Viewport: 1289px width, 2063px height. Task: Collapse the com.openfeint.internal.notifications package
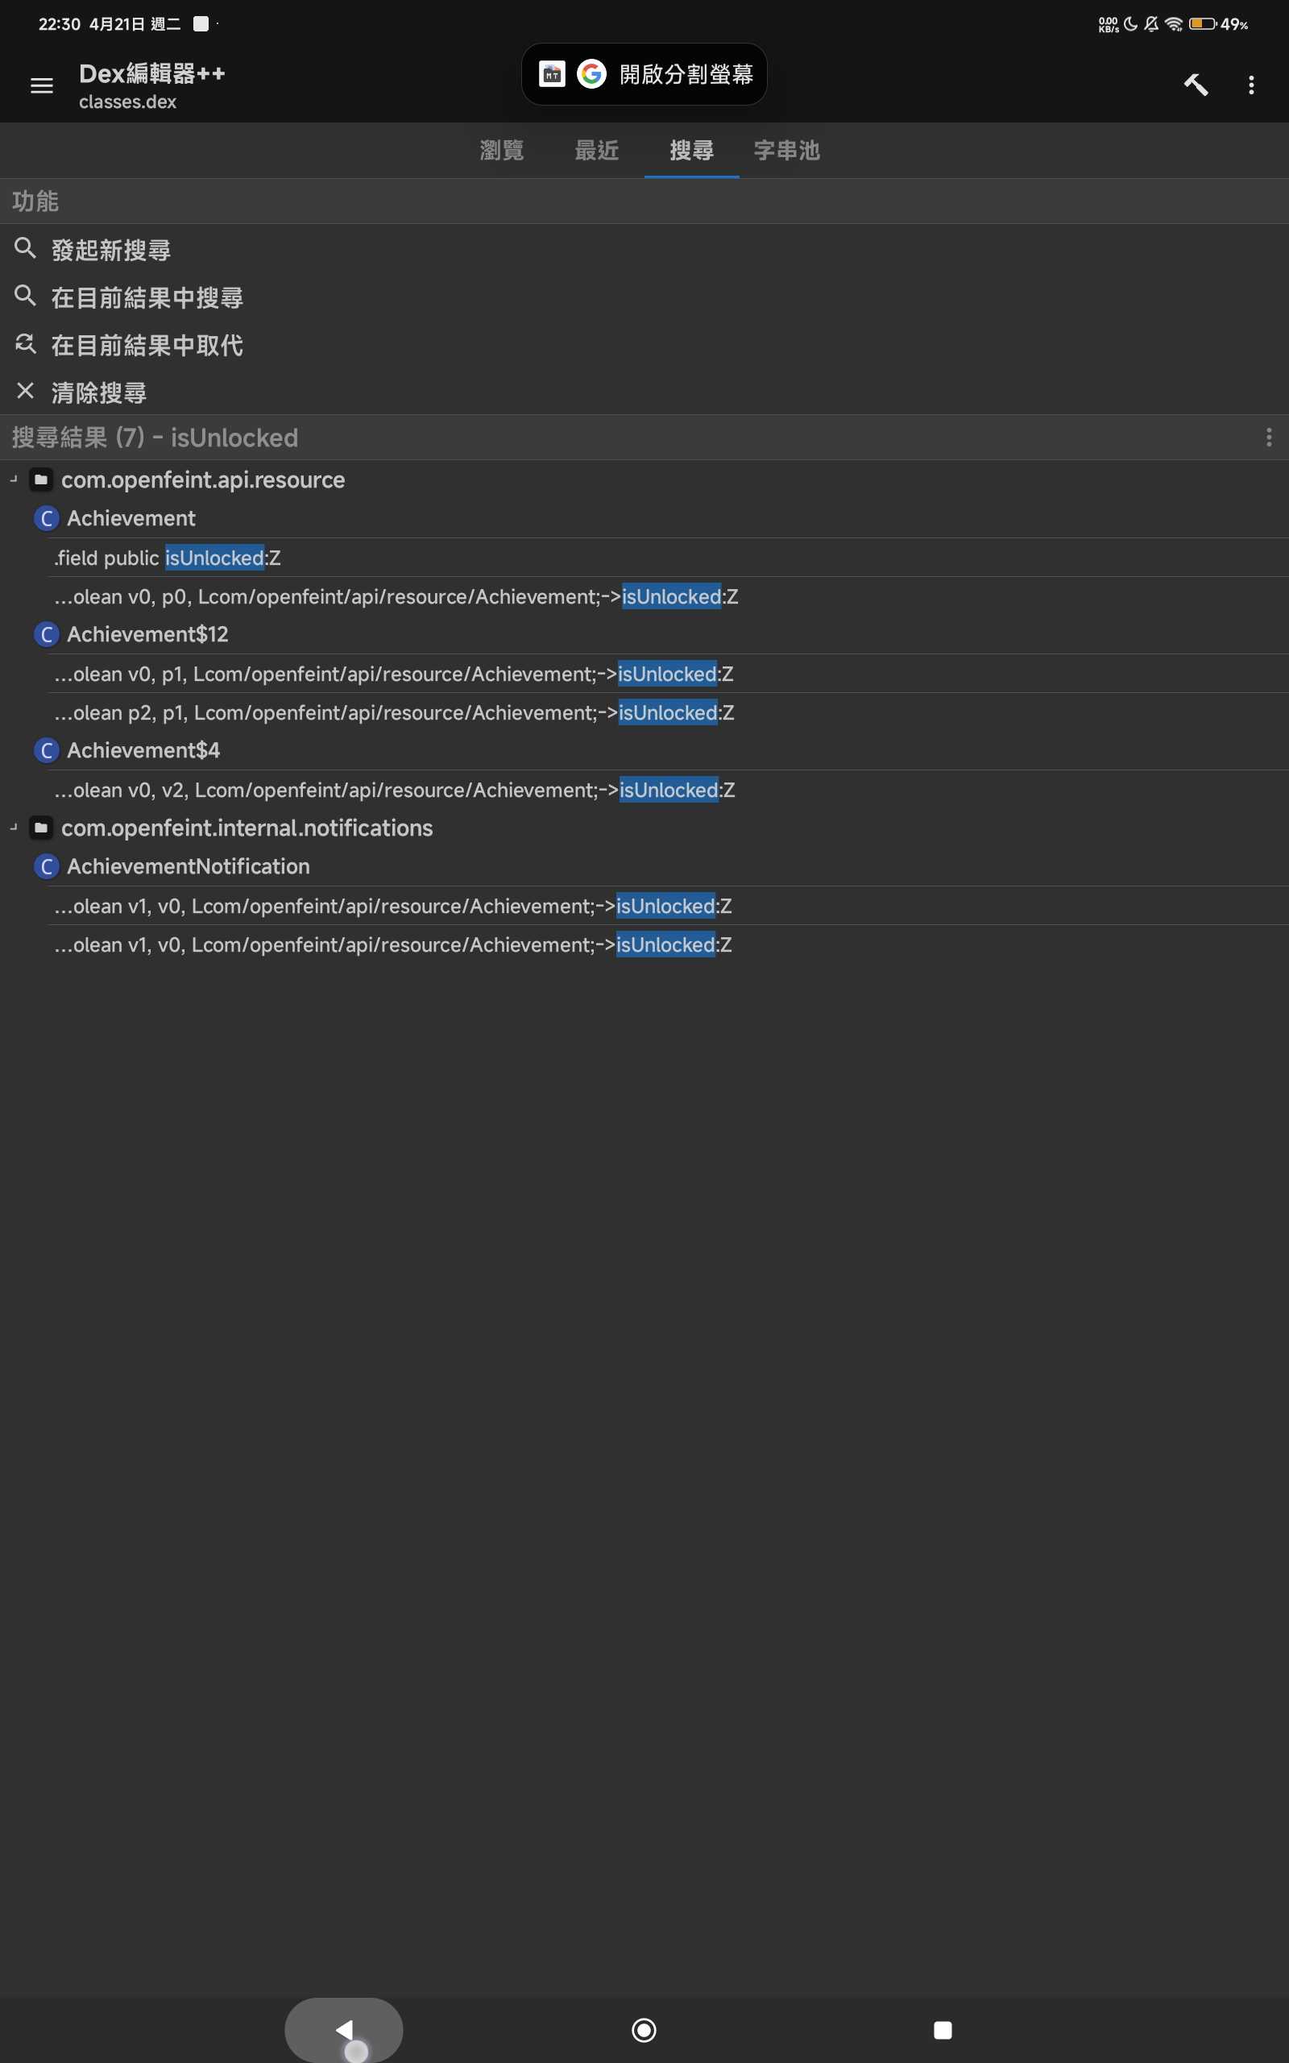pos(14,828)
